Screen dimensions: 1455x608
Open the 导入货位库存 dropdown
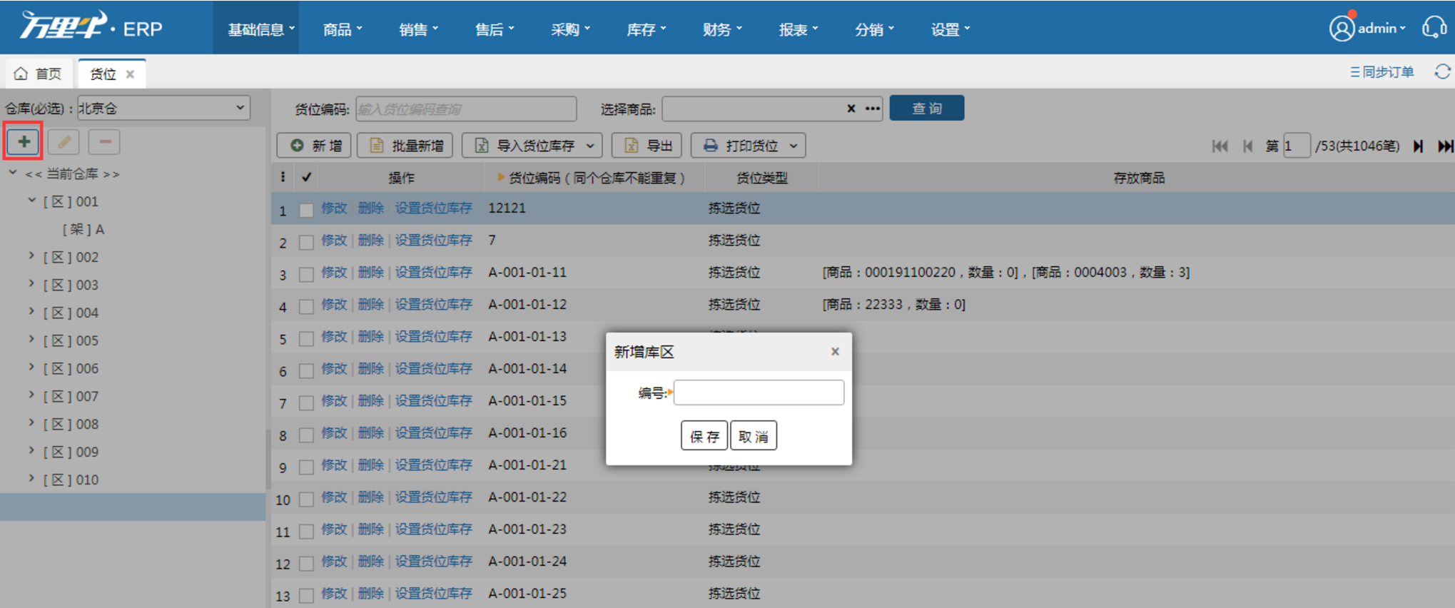click(532, 146)
